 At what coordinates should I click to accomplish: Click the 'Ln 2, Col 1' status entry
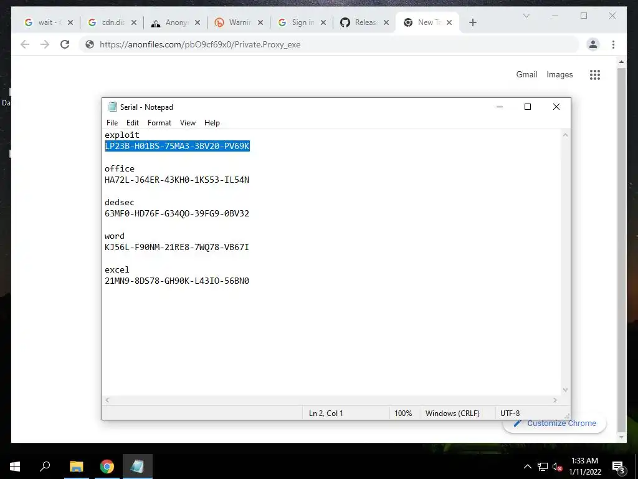tap(326, 414)
